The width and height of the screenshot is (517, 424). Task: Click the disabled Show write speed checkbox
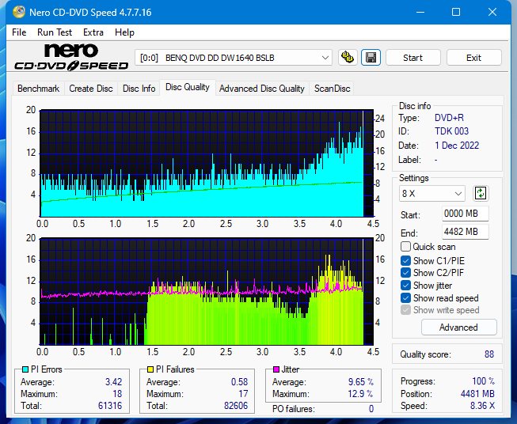click(405, 310)
